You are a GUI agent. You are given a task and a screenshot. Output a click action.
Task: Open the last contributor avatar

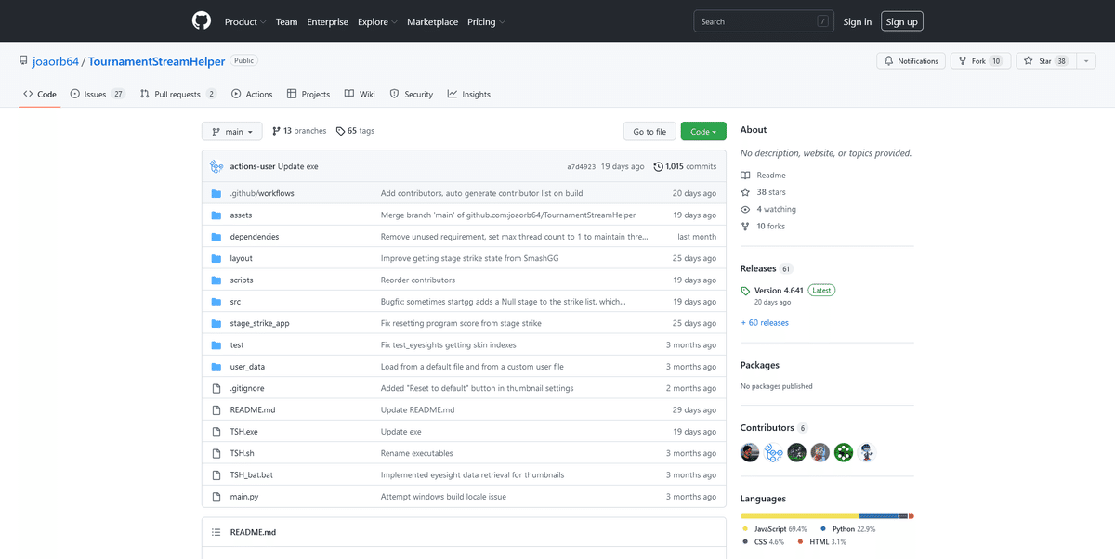[x=867, y=452]
